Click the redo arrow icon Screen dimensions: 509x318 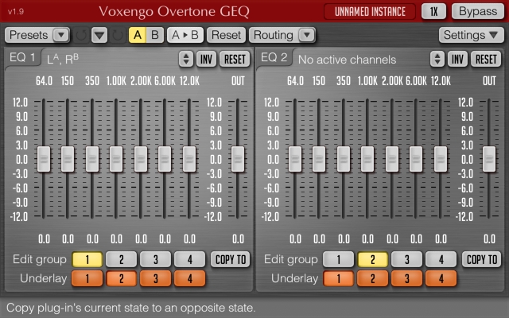pos(117,35)
